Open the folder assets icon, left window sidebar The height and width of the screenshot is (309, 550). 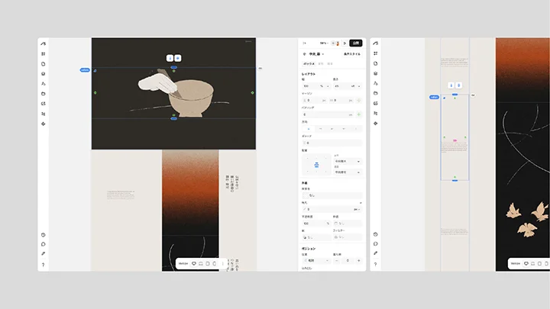[x=43, y=94]
